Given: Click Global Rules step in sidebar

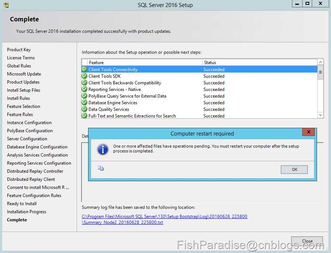Looking at the screenshot, I should coord(19,66).
